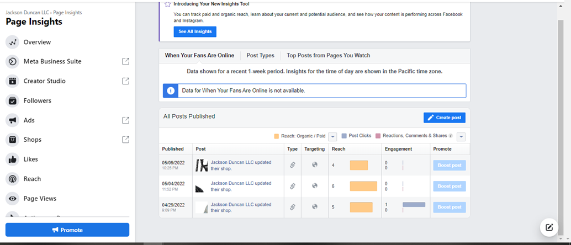This screenshot has height=245, width=571.
Task: Click the Page Views eye icon
Action: pos(12,199)
